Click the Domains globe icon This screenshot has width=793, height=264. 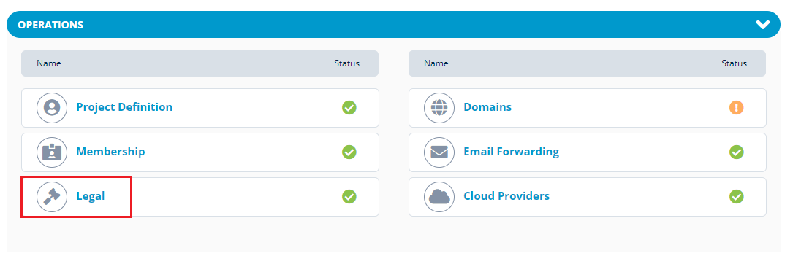click(439, 107)
